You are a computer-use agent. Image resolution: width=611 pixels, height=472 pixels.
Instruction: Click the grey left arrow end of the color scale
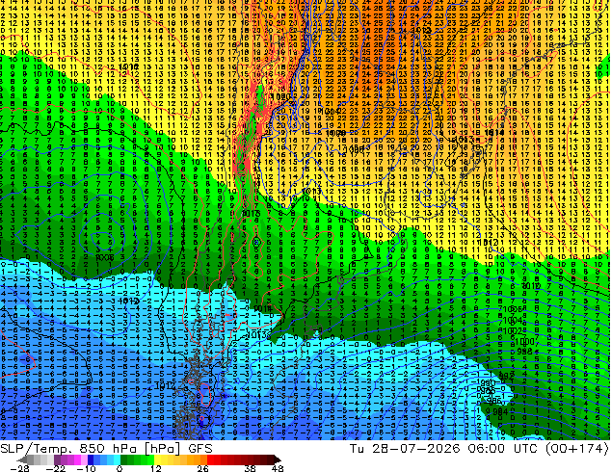[x=22, y=459]
